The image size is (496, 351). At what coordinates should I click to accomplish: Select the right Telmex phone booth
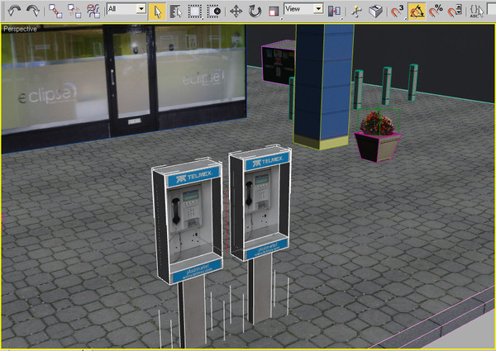click(260, 204)
